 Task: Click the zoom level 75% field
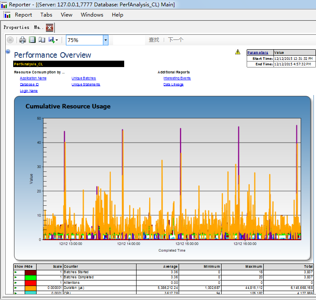click(85, 40)
